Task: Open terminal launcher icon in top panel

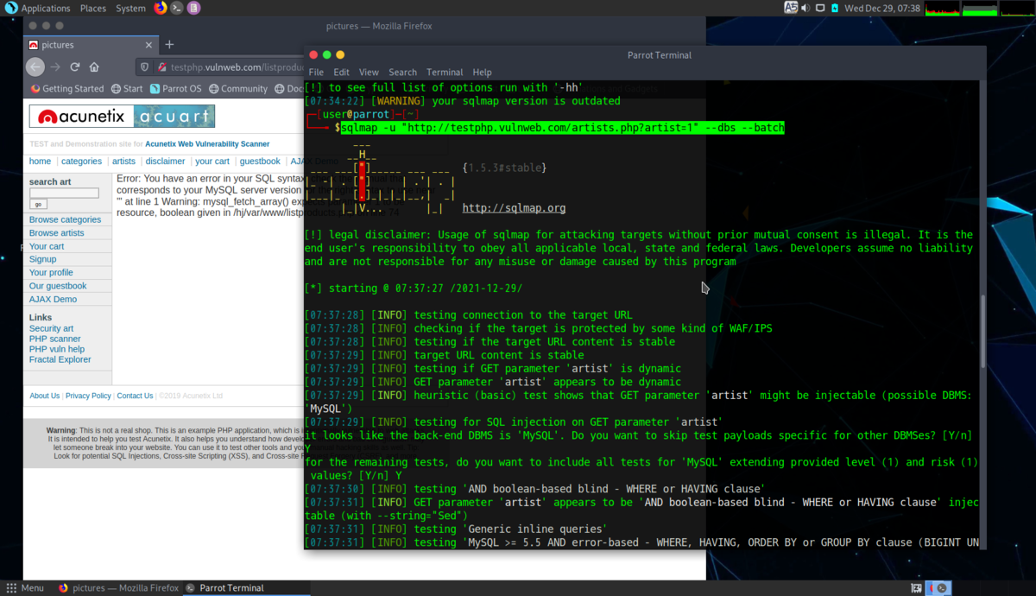Action: point(177,8)
